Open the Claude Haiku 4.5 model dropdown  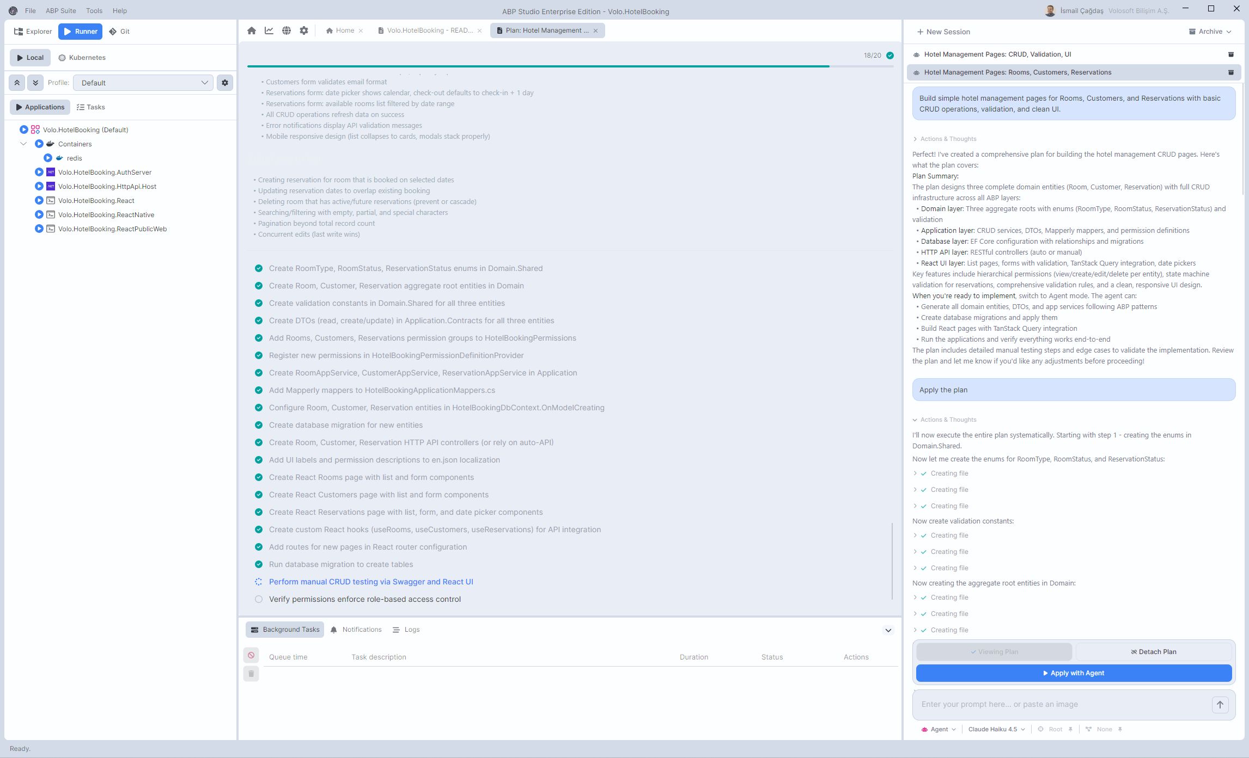tap(996, 729)
